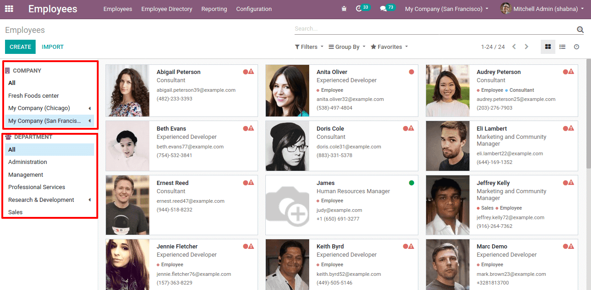Open My Company (San Francisco) company switcher
Image resolution: width=591 pixels, height=290 pixels.
[447, 9]
